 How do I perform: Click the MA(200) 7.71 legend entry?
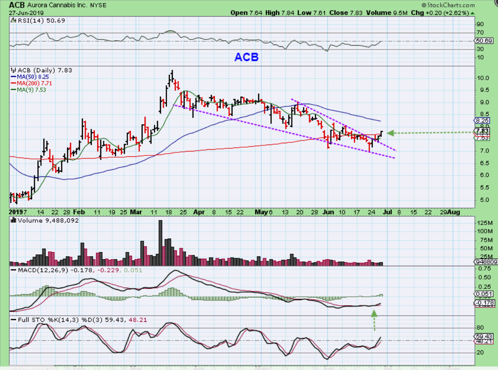[35, 83]
